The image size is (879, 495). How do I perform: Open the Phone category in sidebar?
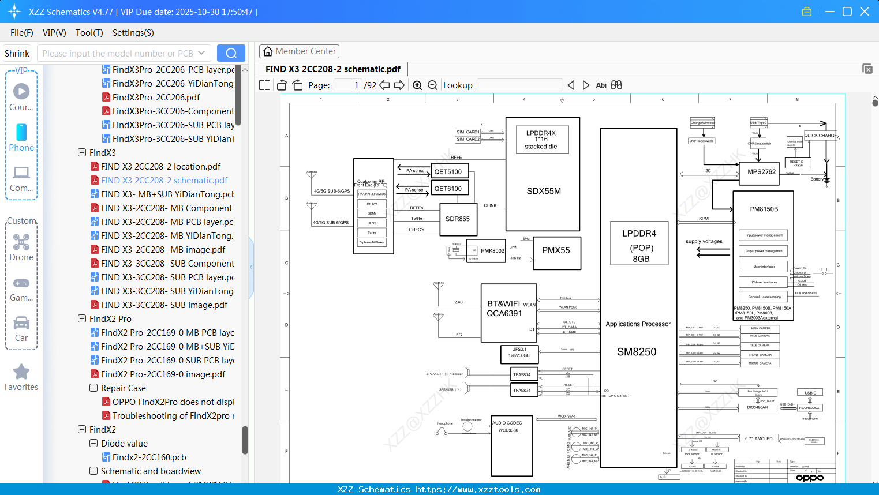[21, 138]
